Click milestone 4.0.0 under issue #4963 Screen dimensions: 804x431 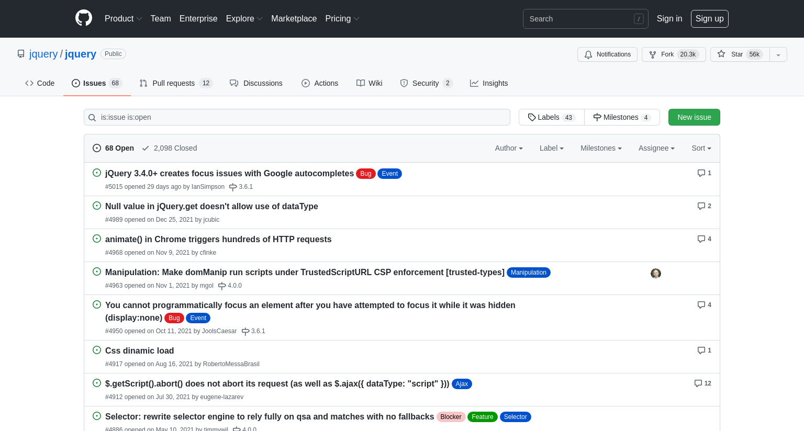230,286
